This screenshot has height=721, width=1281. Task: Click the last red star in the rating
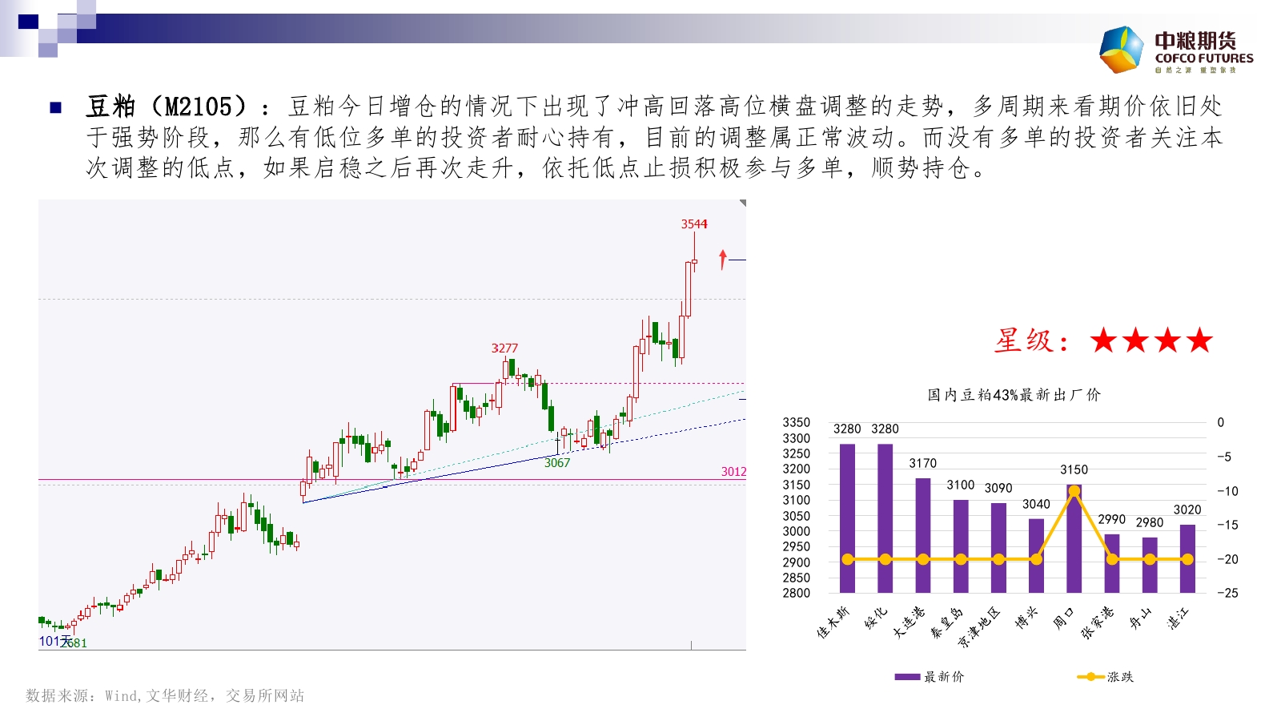(1199, 340)
